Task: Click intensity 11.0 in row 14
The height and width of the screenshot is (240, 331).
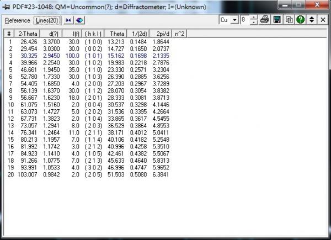Action: pos(74,132)
